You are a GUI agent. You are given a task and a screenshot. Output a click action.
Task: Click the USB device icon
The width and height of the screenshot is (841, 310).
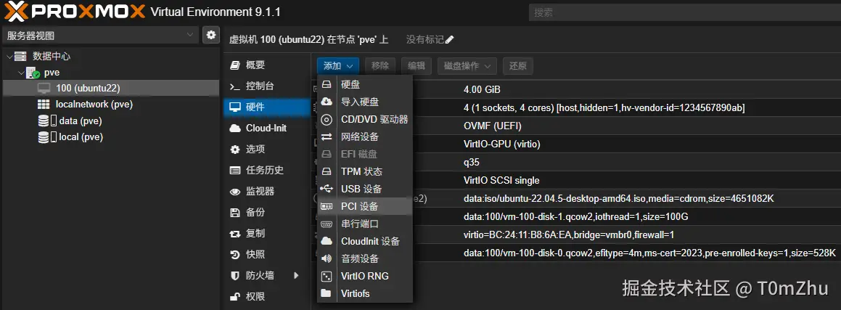tap(327, 189)
